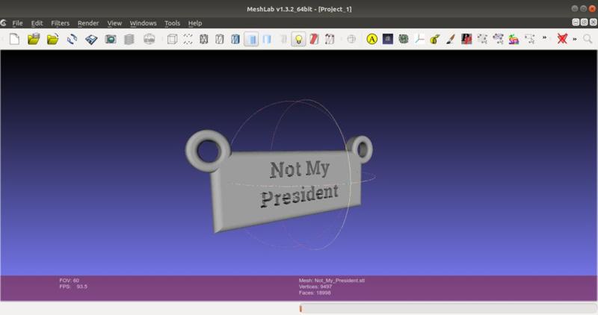Viewport: 598px width, 315px height.
Task: Select faces in rectangular region tool
Action: pyautogui.click(x=529, y=39)
